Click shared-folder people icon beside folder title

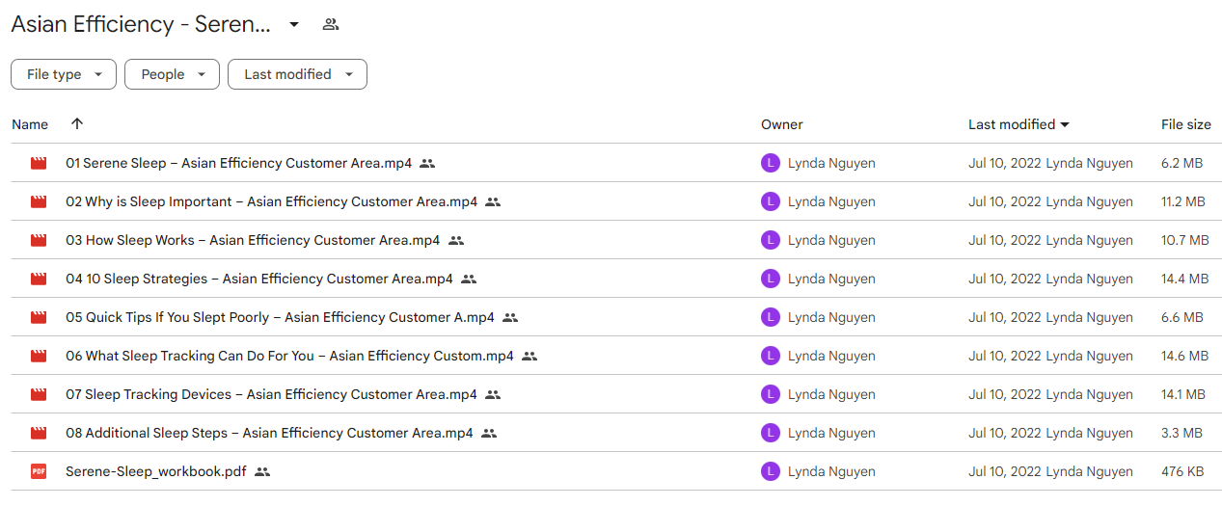tap(331, 24)
